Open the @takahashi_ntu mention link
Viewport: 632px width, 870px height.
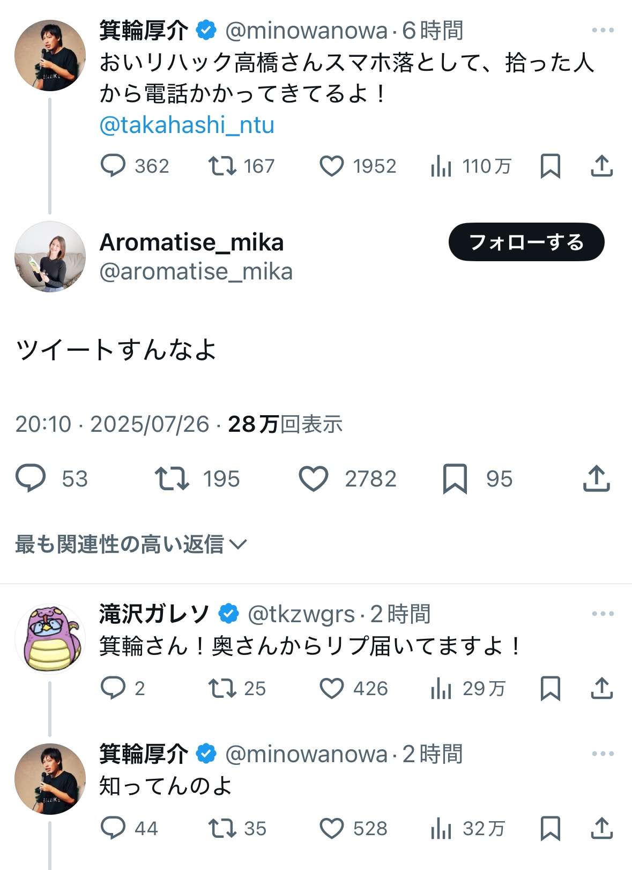coord(187,125)
